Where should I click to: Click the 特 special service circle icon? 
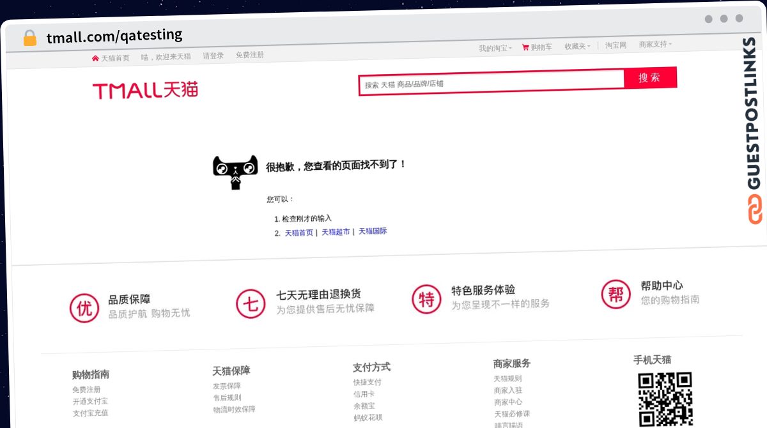tap(426, 299)
